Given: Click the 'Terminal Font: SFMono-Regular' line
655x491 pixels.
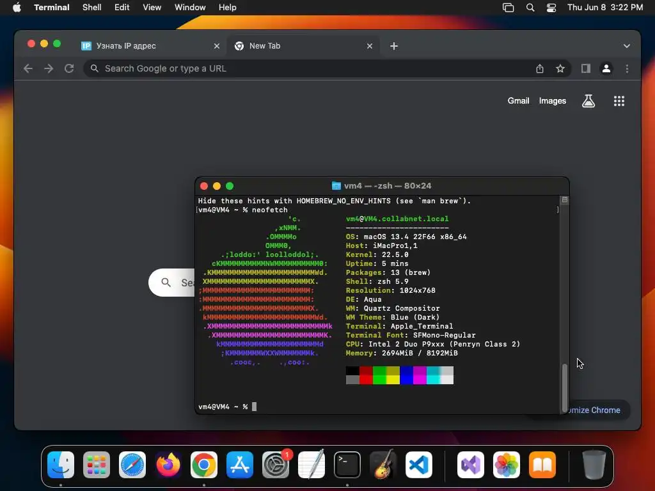Looking at the screenshot, I should pos(411,335).
